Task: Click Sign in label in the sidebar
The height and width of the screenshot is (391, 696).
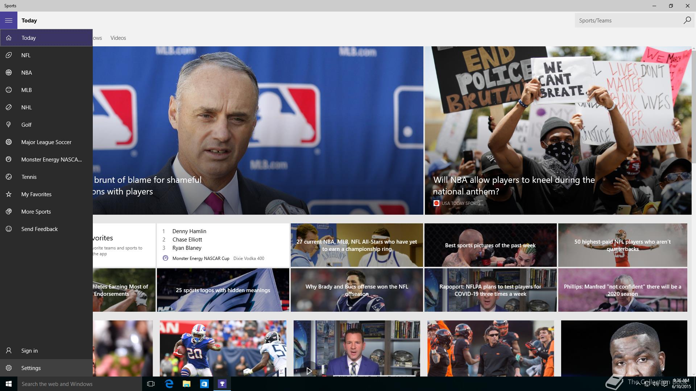Action: pos(29,350)
